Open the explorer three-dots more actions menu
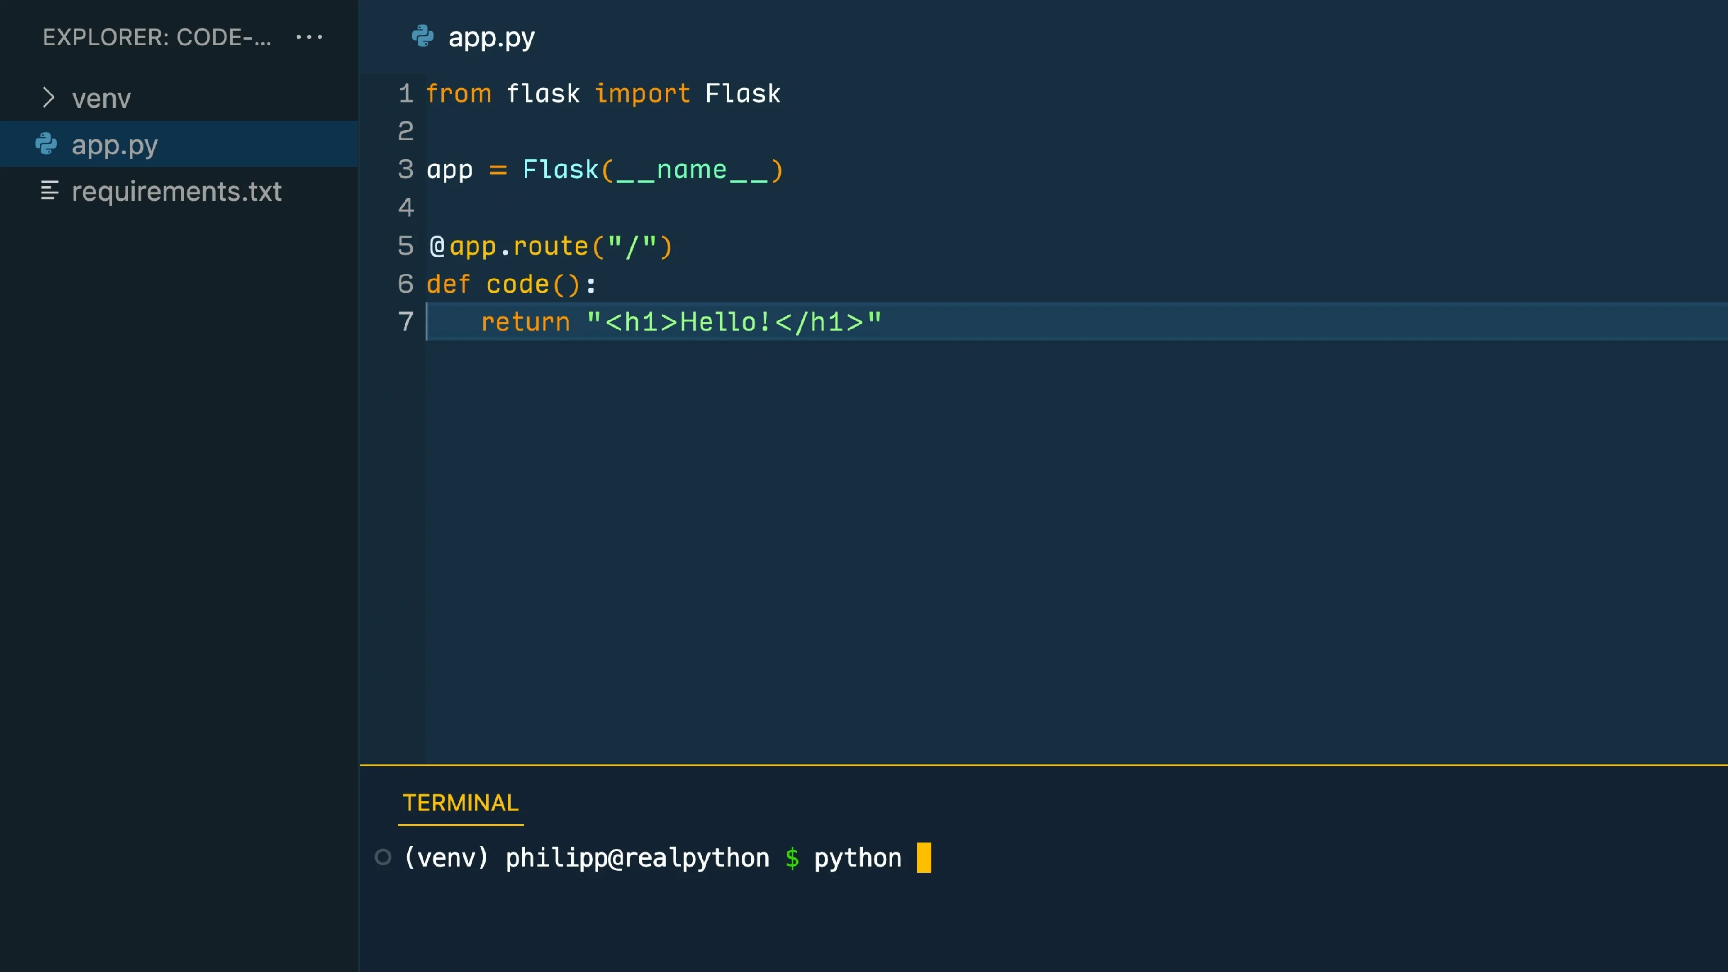 309,37
